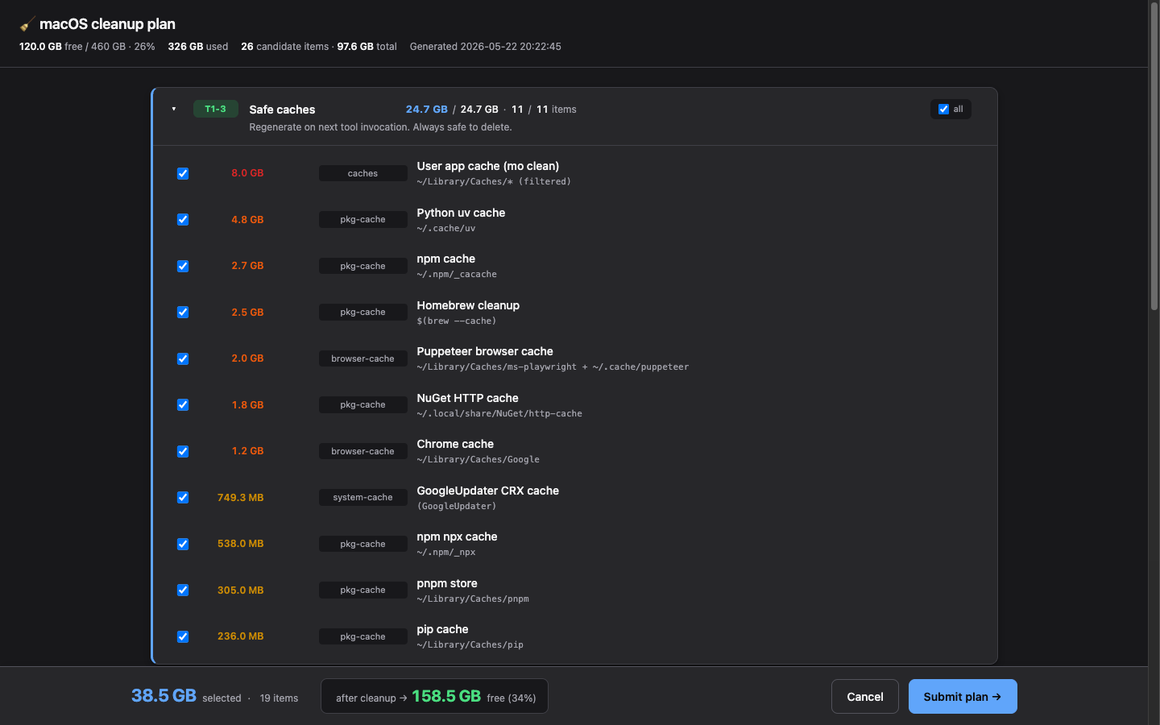Click Submit plan button

click(x=963, y=697)
